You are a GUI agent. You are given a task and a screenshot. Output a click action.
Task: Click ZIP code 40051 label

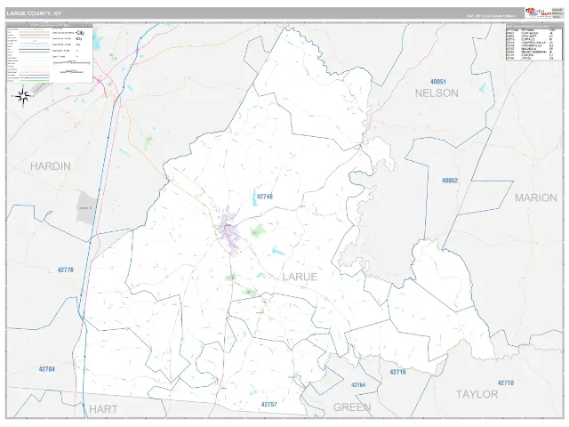[x=438, y=82]
